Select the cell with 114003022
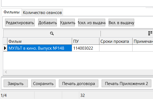Viewport: 153px width, 99px height. [86, 48]
